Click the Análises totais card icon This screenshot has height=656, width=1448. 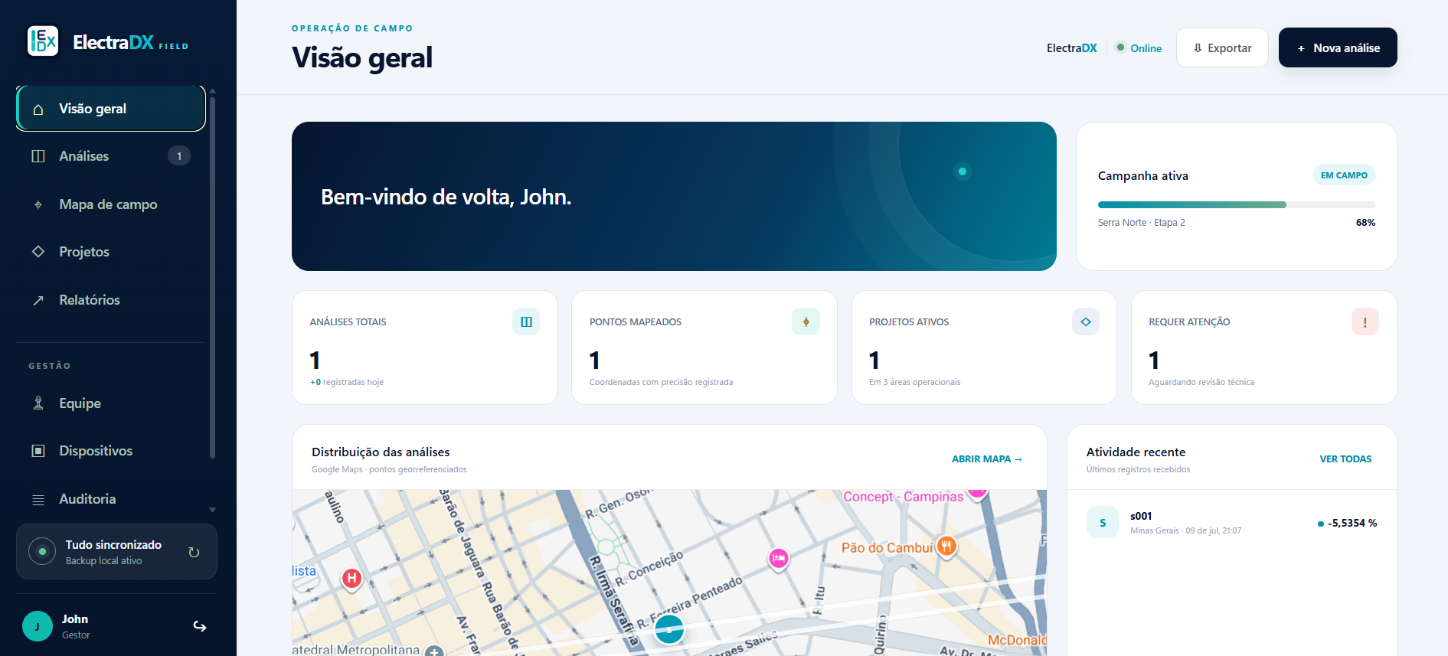point(526,321)
